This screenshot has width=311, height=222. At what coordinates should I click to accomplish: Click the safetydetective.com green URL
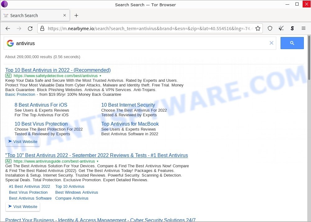point(56,76)
